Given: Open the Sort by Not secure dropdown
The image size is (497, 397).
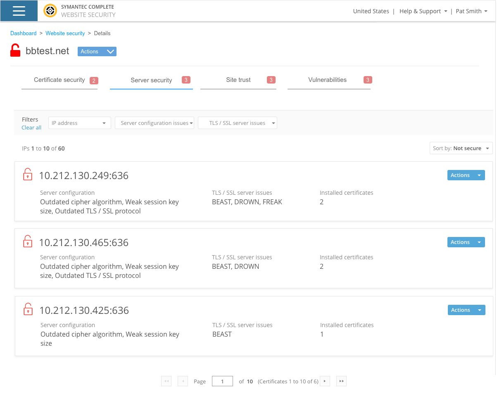Looking at the screenshot, I should pos(461,148).
